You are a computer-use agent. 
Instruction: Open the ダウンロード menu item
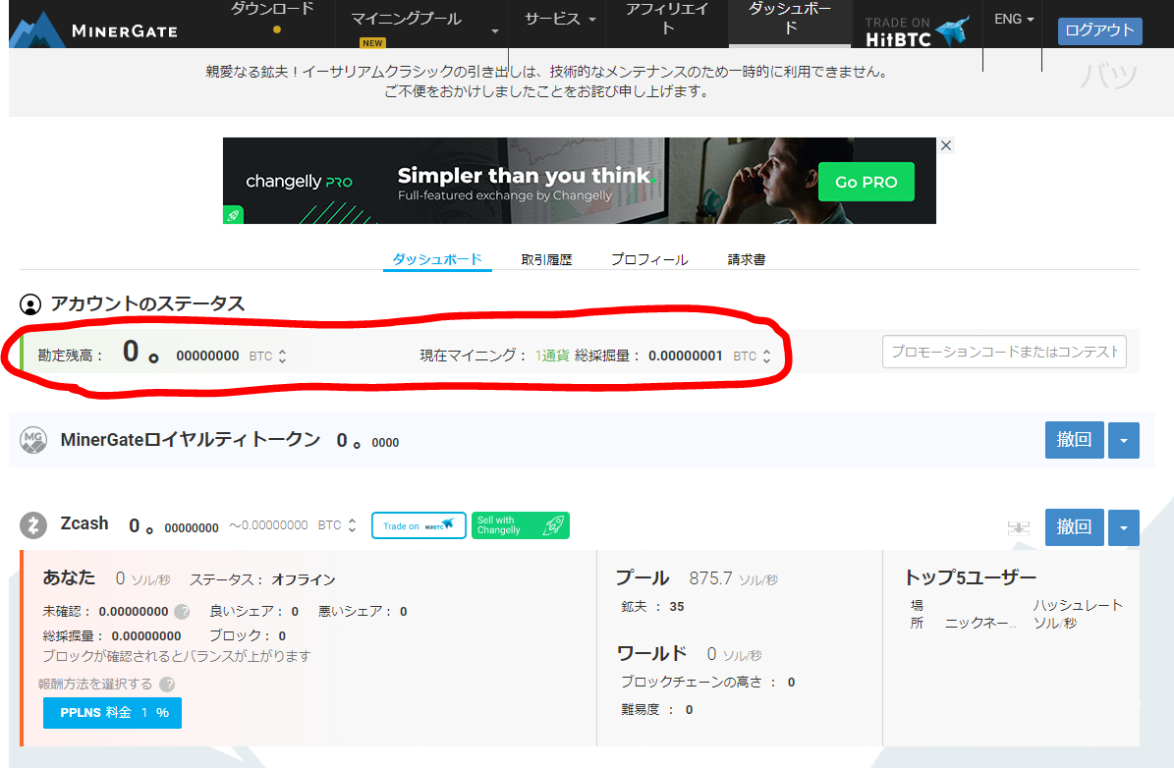[x=272, y=9]
